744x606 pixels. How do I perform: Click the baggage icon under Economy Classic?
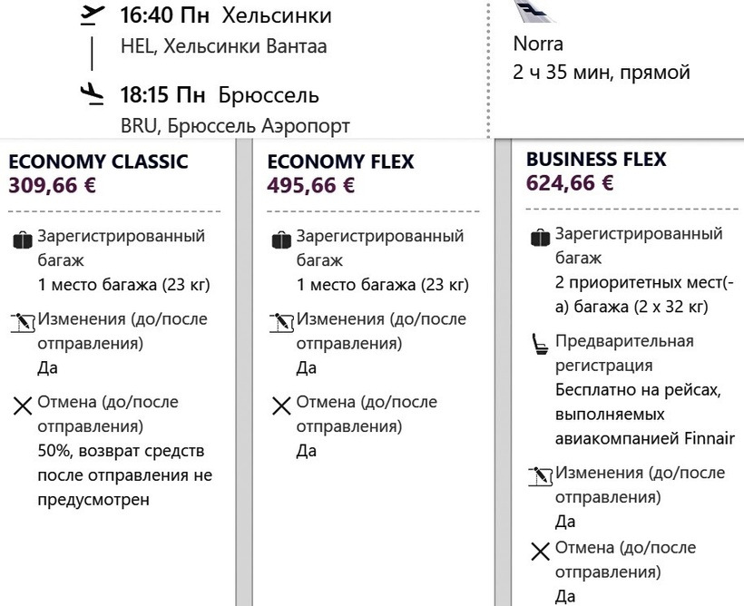23,240
